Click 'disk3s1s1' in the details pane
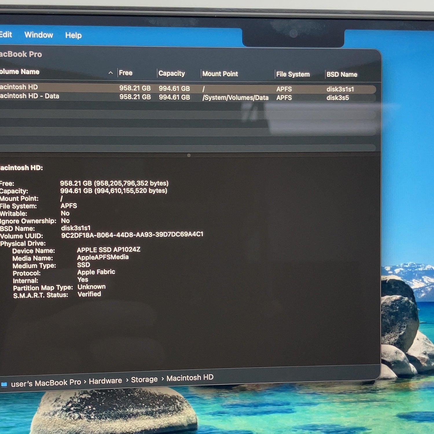The image size is (434, 434). (x=76, y=228)
